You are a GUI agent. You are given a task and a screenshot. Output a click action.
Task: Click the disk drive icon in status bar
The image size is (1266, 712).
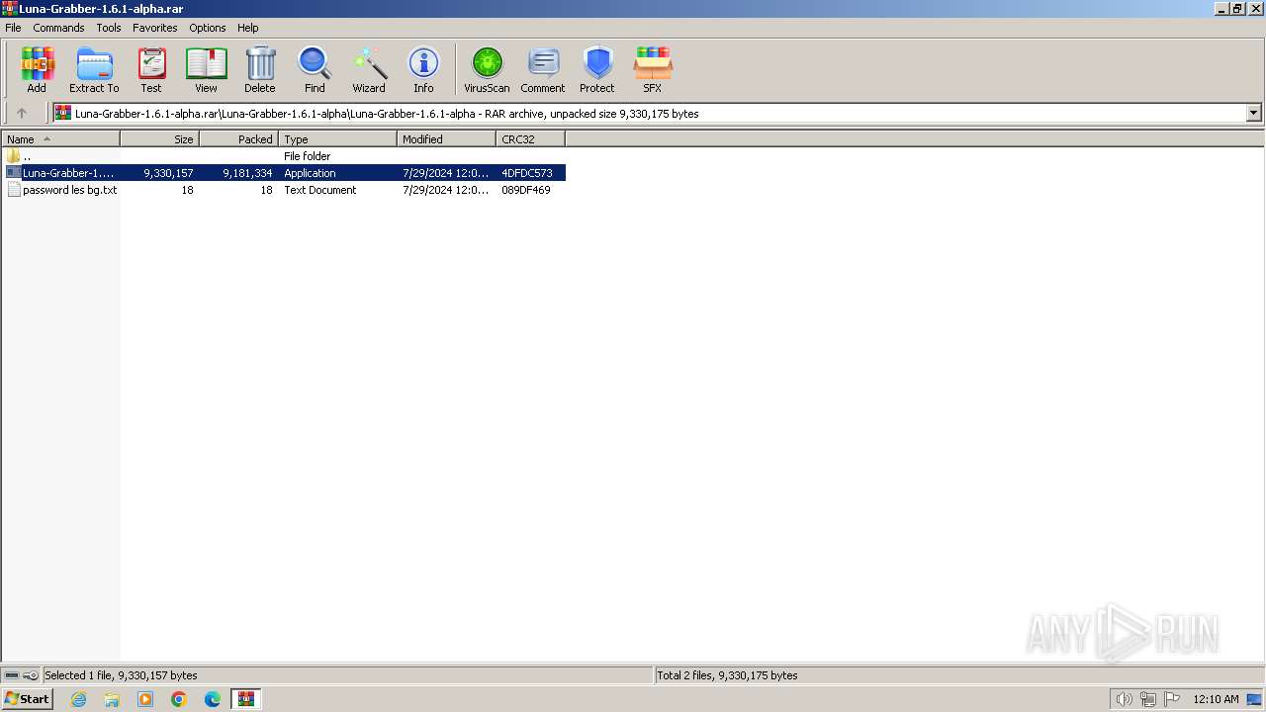pyautogui.click(x=12, y=675)
